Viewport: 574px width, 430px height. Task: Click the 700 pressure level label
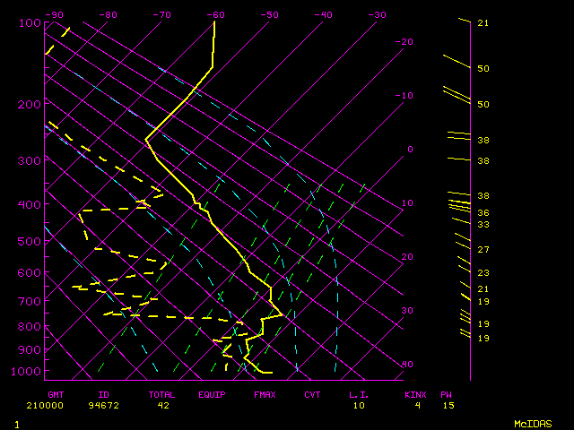tap(30, 302)
